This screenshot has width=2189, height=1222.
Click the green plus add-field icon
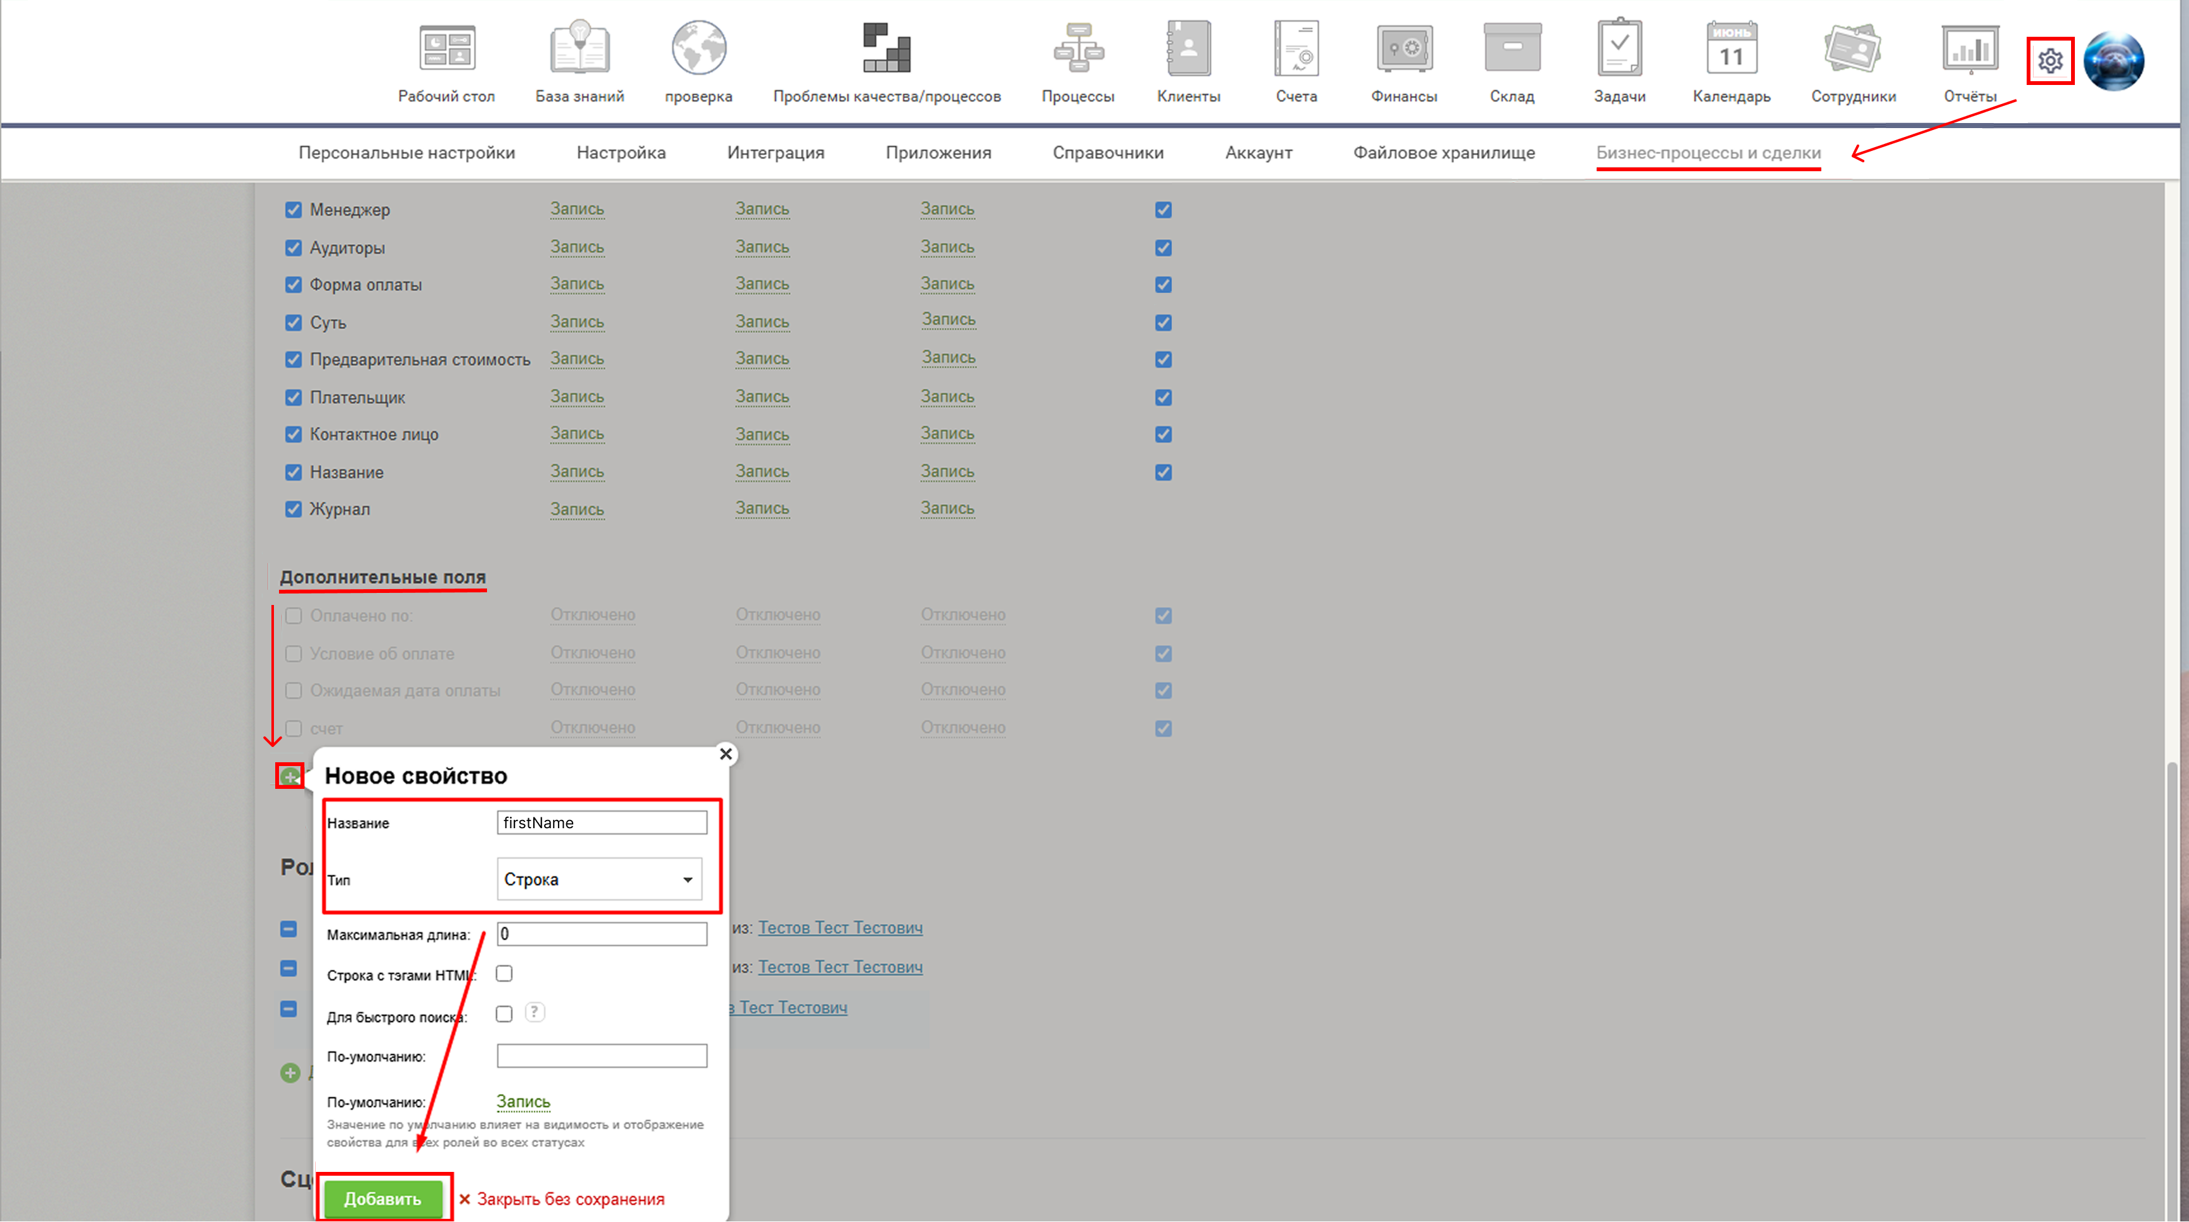[x=290, y=776]
